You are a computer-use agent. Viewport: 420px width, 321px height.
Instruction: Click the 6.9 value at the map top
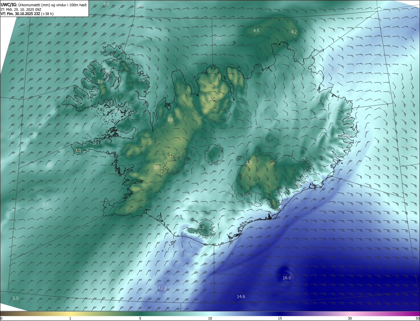pyautogui.click(x=106, y=4)
